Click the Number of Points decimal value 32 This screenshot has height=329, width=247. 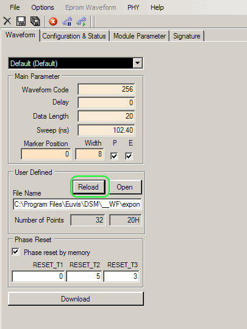click(x=88, y=220)
